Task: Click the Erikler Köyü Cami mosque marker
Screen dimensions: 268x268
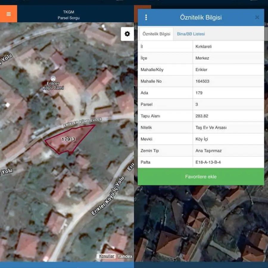Action: 53,79
